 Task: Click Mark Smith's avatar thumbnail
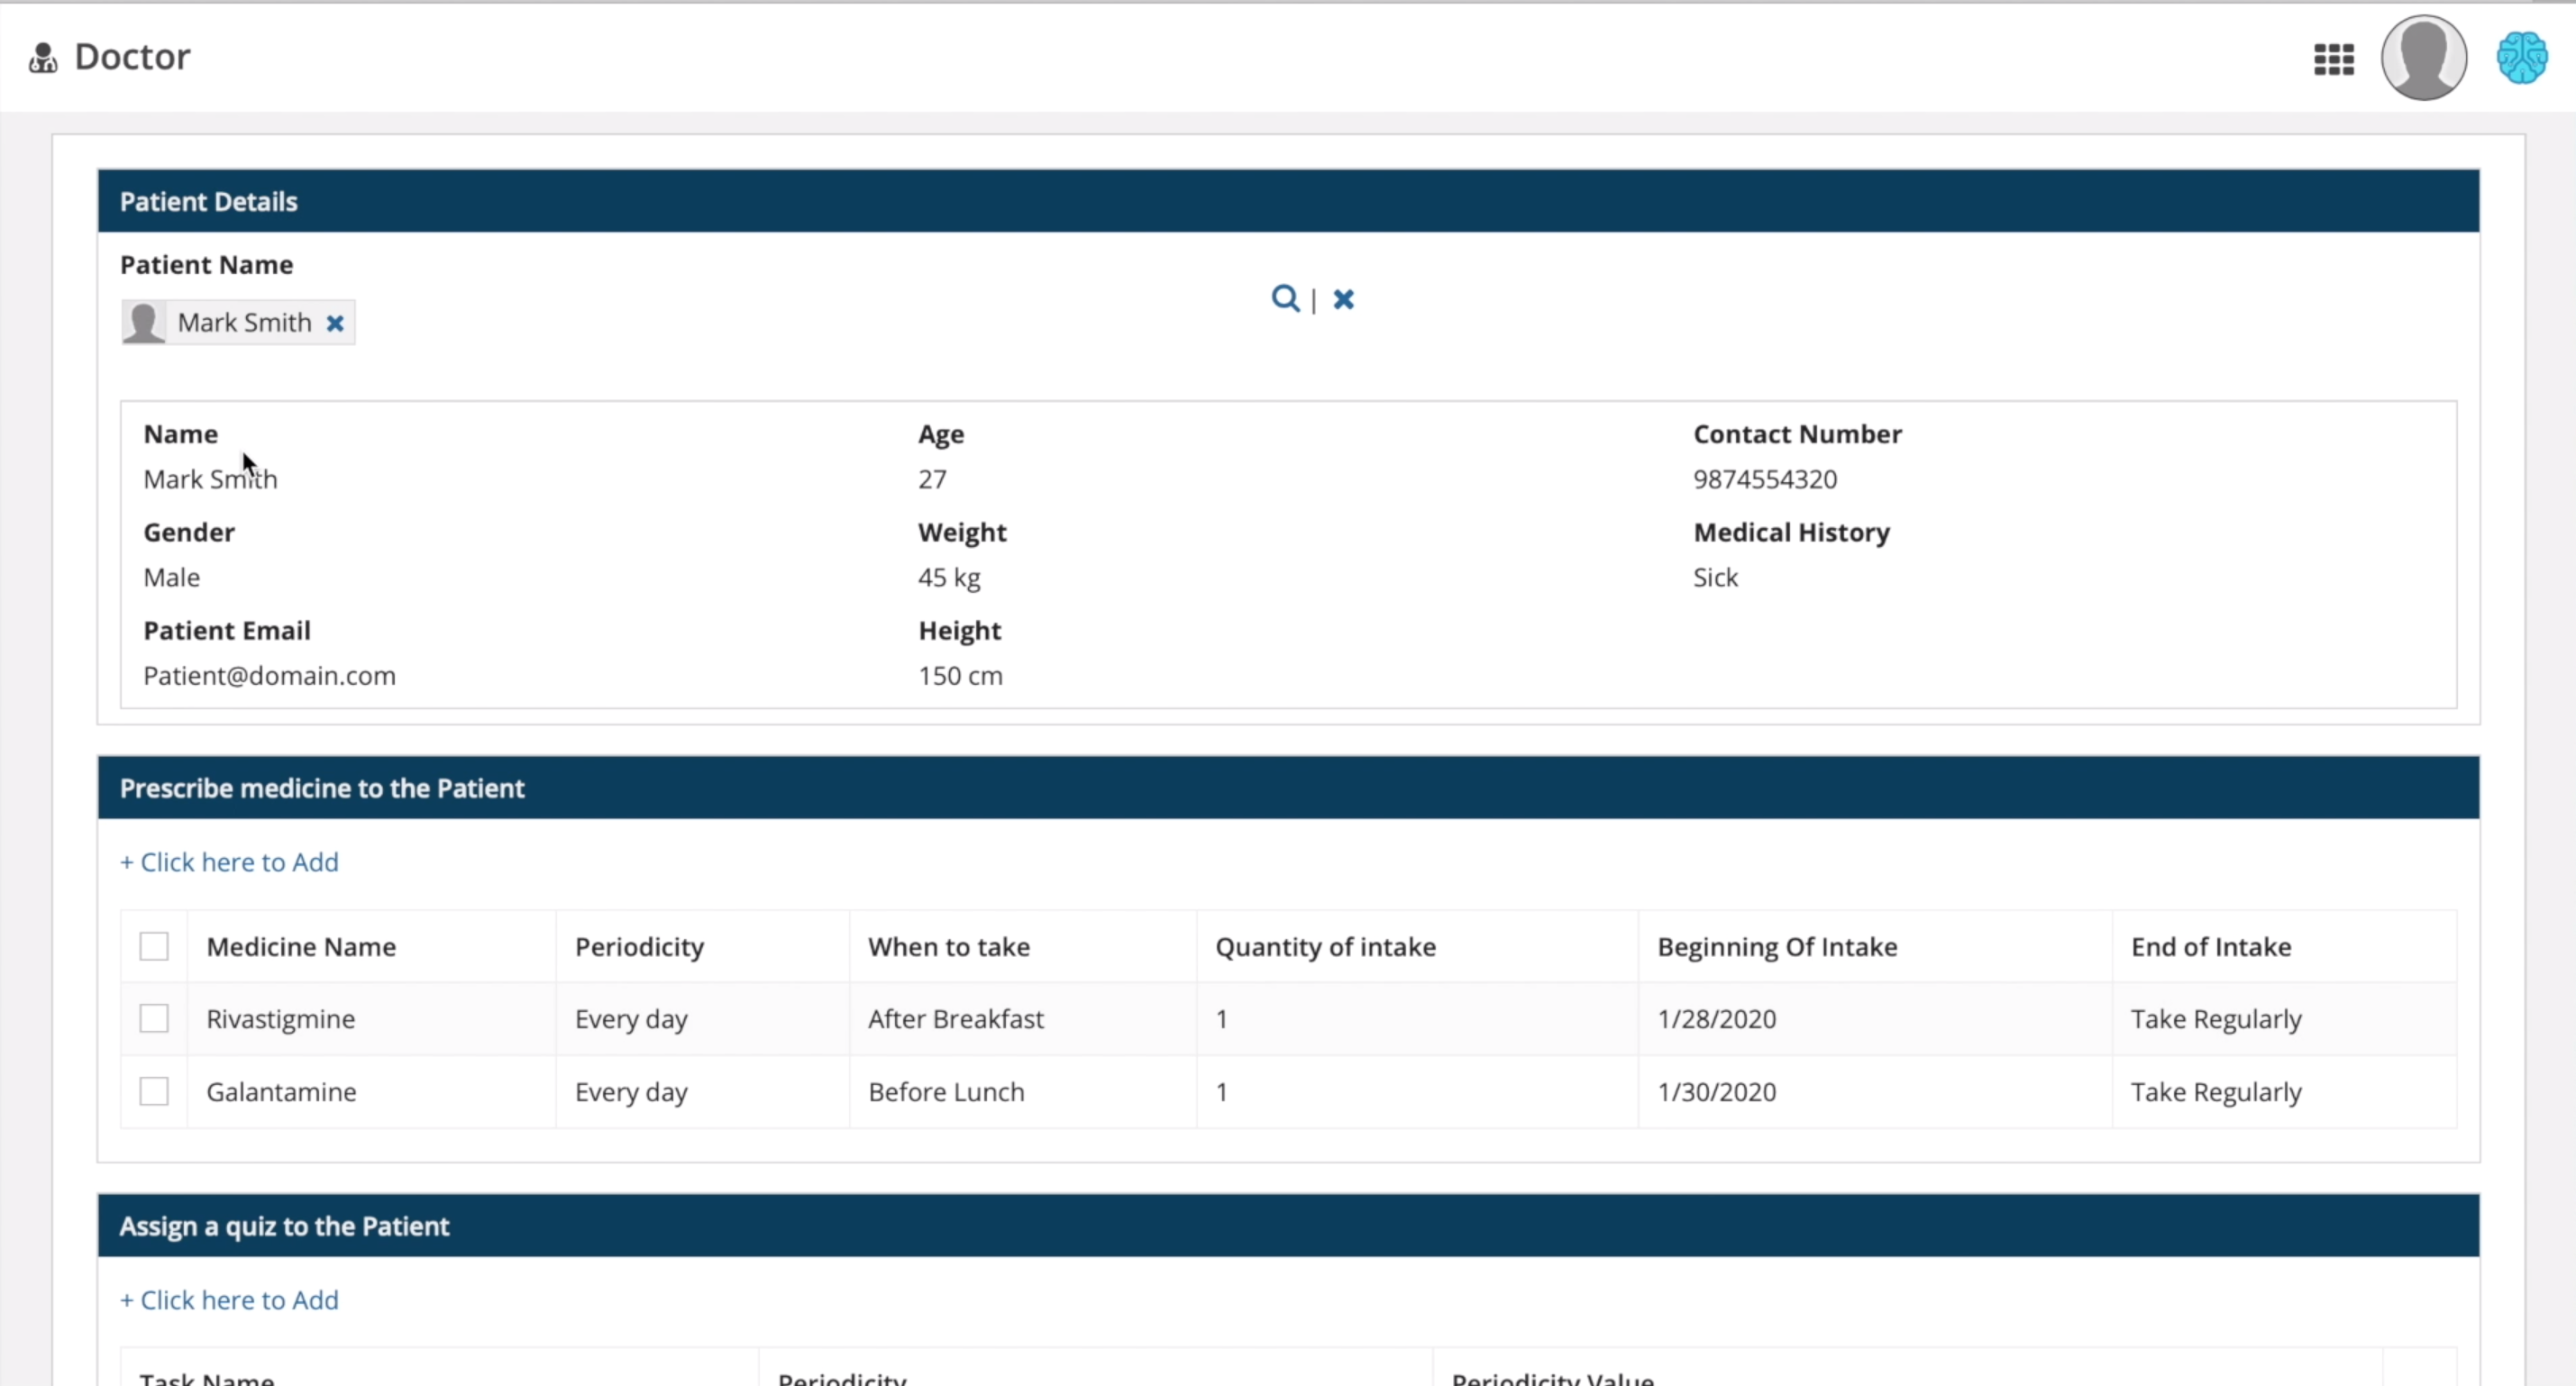pyautogui.click(x=144, y=323)
